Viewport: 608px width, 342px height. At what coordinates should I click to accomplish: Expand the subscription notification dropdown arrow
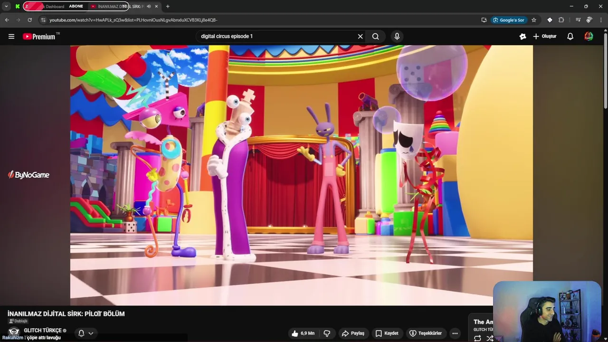point(91,333)
